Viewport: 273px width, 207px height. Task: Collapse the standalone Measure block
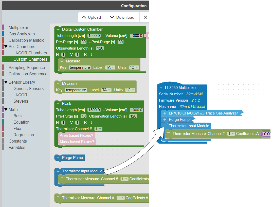point(58,84)
